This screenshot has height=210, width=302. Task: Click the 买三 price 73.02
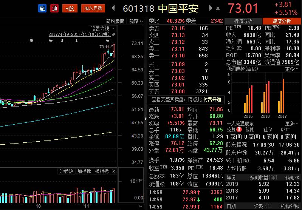pyautogui.click(x=178, y=78)
